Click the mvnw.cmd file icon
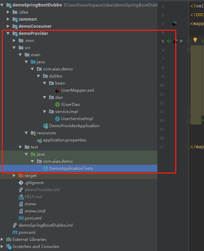Screen dimensions: 204x251 pyautogui.click(x=21, y=211)
